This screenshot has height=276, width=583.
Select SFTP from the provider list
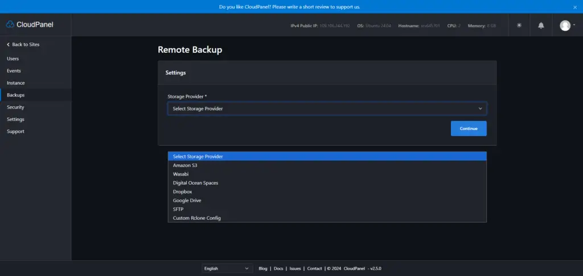point(327,209)
